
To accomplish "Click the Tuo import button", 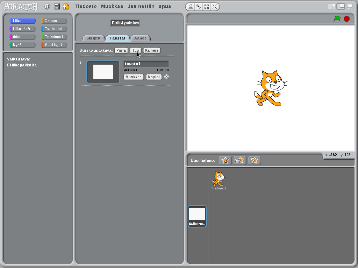I will click(135, 50).
